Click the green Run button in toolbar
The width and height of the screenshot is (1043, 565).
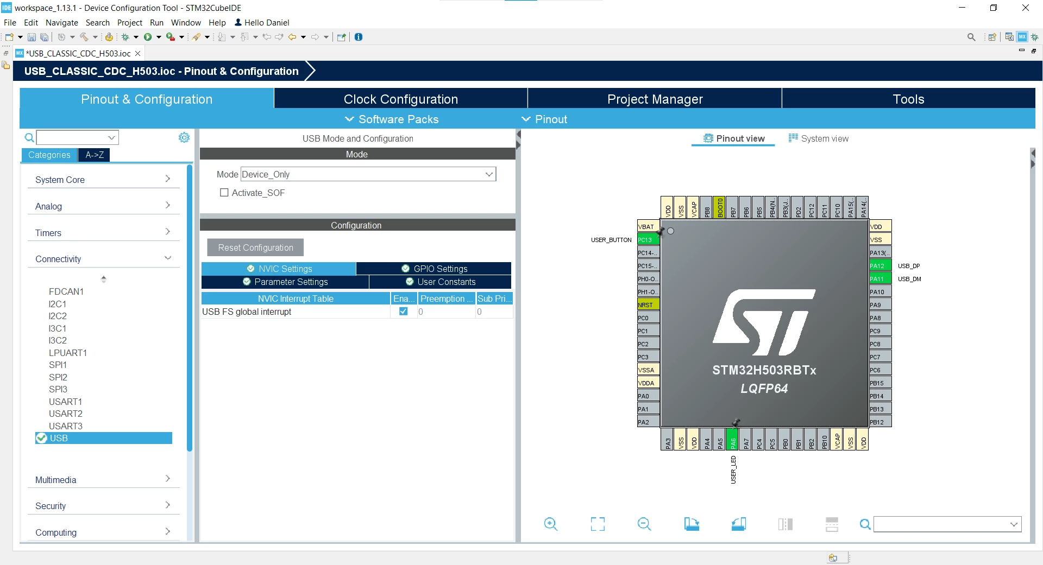[147, 37]
